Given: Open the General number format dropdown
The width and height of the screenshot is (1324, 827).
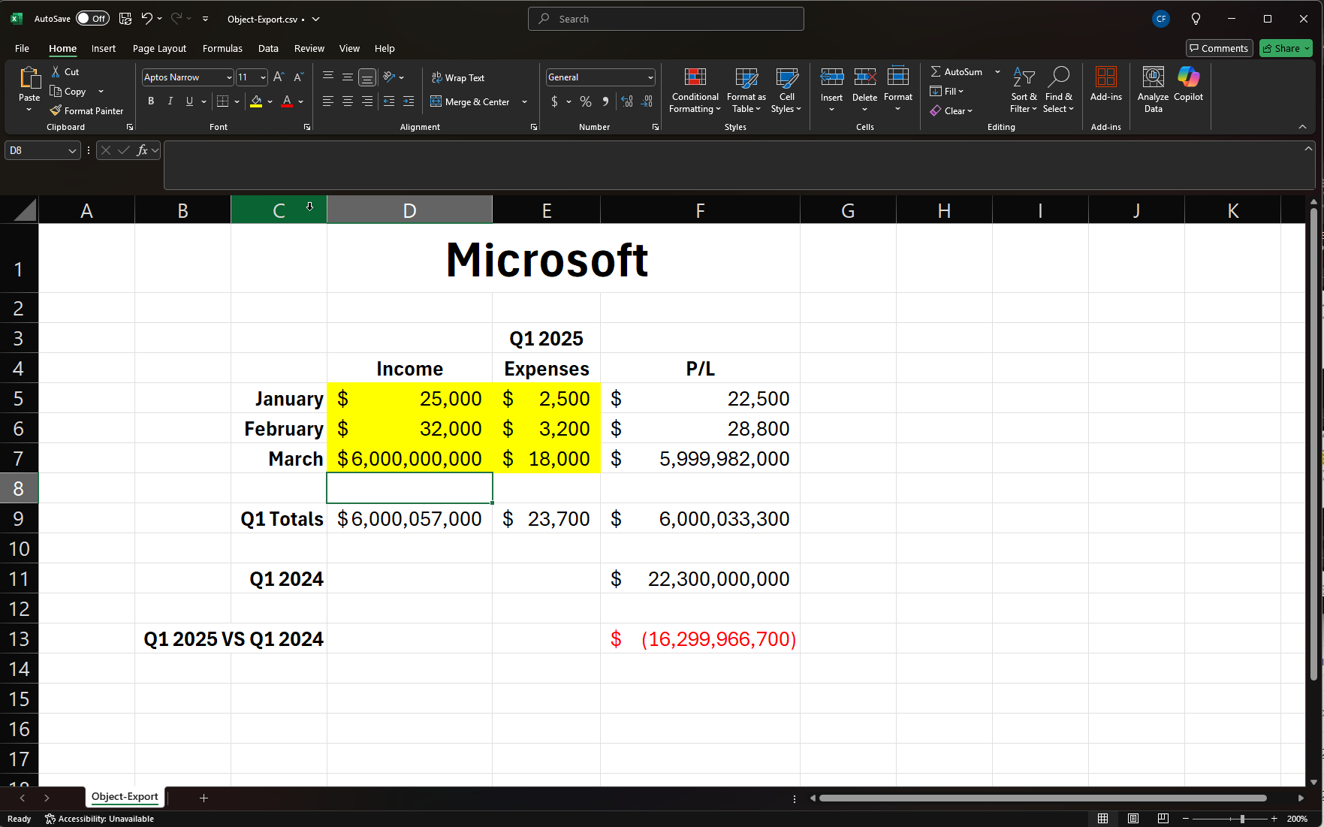Looking at the screenshot, I should tap(650, 77).
